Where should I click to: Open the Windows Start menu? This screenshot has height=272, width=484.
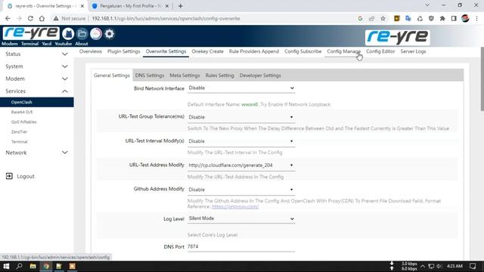6,266
